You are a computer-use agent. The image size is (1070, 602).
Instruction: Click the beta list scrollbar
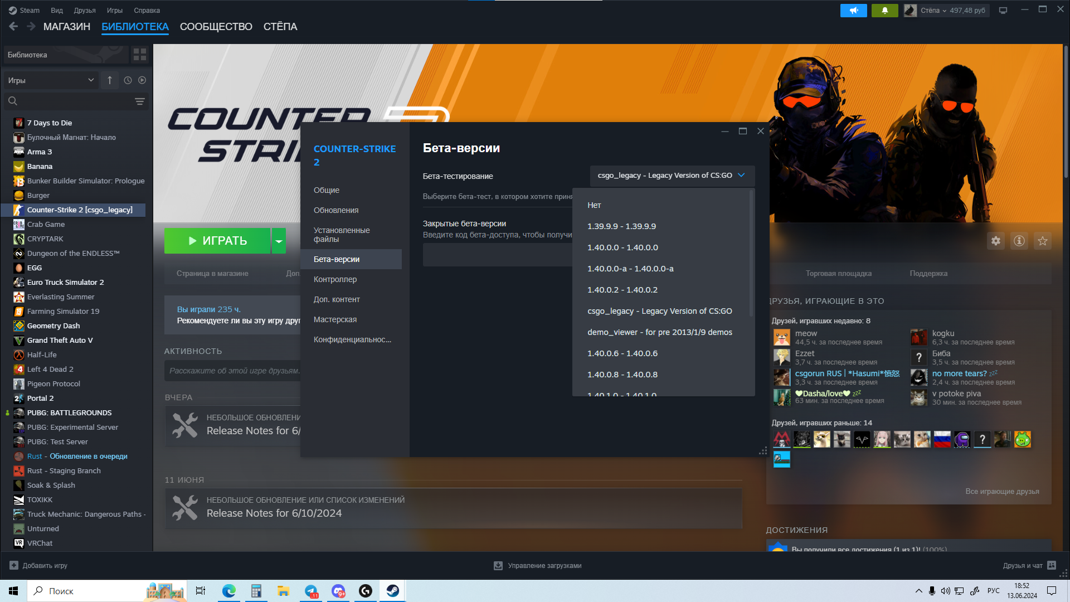pyautogui.click(x=752, y=254)
